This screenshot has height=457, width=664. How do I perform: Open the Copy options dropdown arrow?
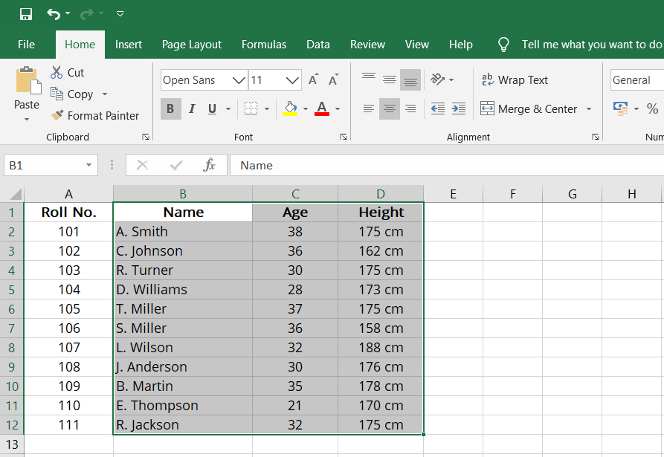click(x=105, y=94)
